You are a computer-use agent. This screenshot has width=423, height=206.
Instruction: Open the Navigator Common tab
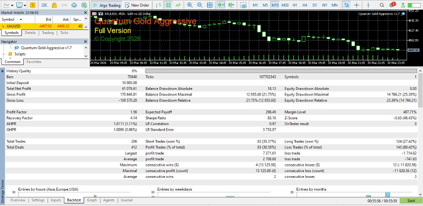tap(12, 62)
